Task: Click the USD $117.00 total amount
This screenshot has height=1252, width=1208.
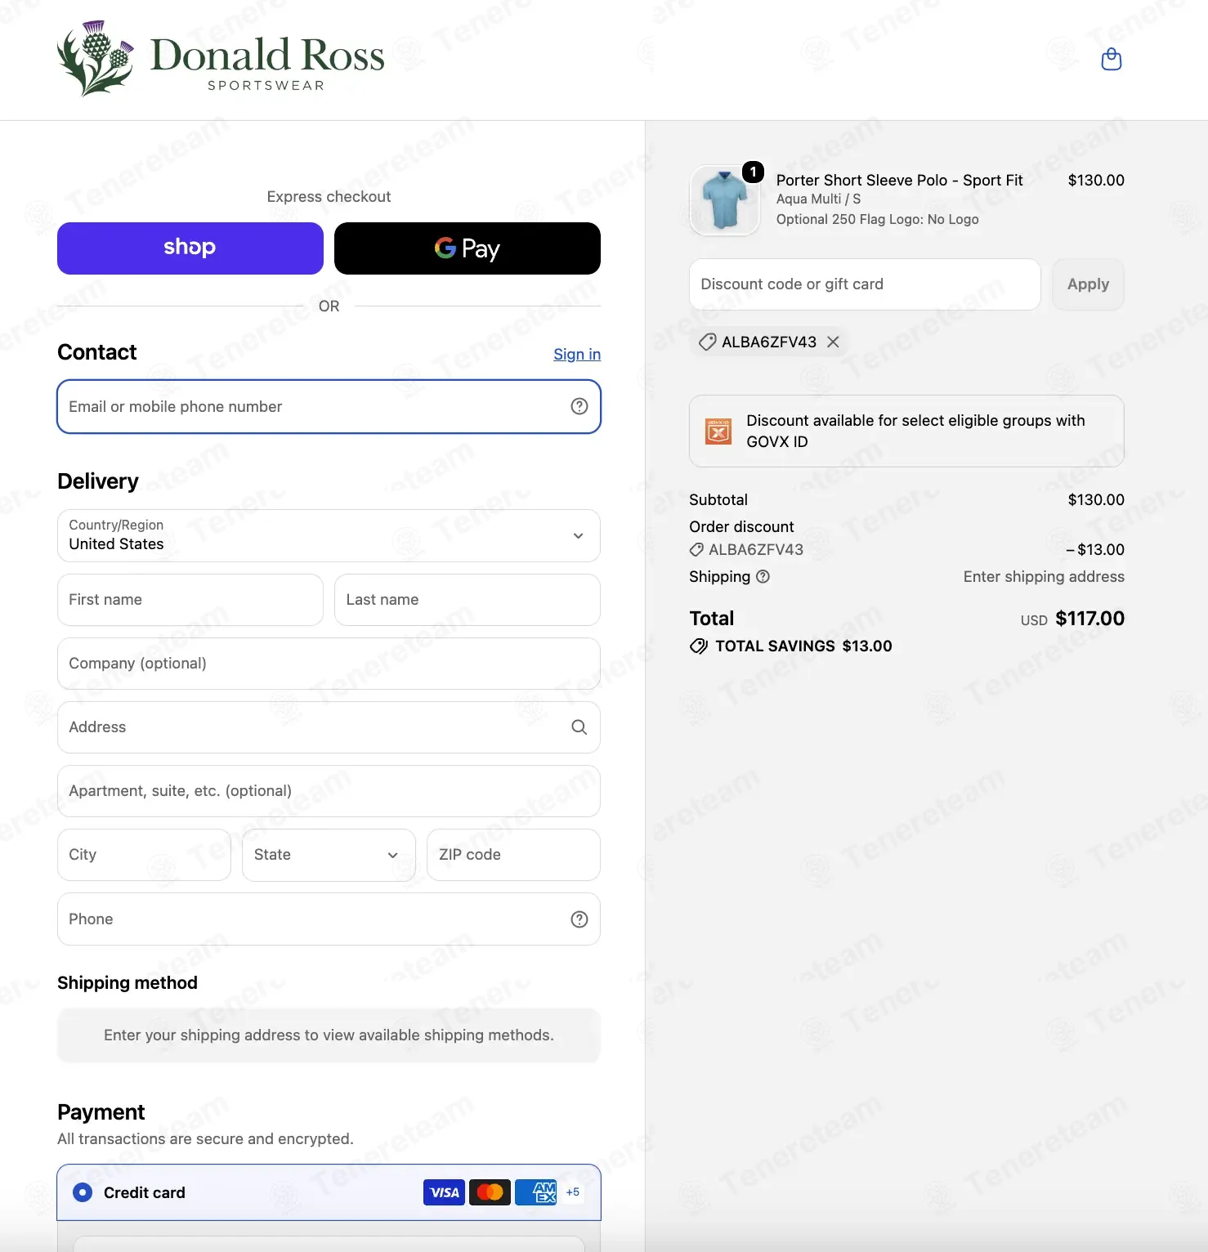Action: click(x=1072, y=619)
